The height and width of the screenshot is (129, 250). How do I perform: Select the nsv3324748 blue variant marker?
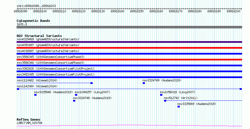pos(74,101)
